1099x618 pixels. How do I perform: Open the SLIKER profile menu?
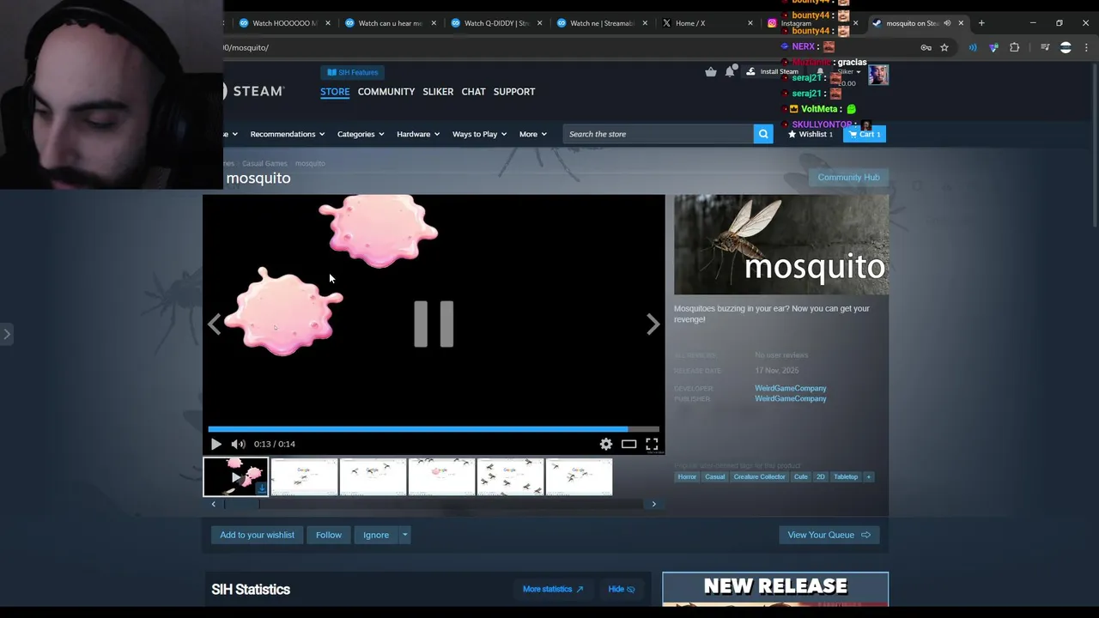point(438,91)
